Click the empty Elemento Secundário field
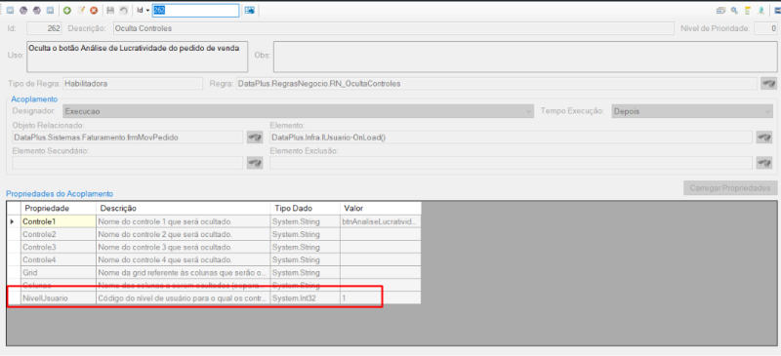This screenshot has height=356, width=781. click(128, 163)
